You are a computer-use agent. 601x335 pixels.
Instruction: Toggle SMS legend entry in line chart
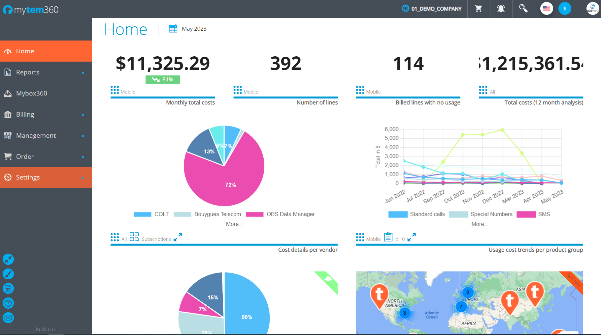click(533, 214)
